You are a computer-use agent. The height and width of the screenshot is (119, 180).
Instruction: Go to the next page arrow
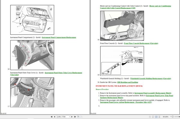click(x=72, y=117)
